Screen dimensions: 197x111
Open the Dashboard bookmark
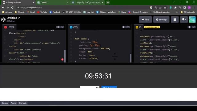(160, 12)
